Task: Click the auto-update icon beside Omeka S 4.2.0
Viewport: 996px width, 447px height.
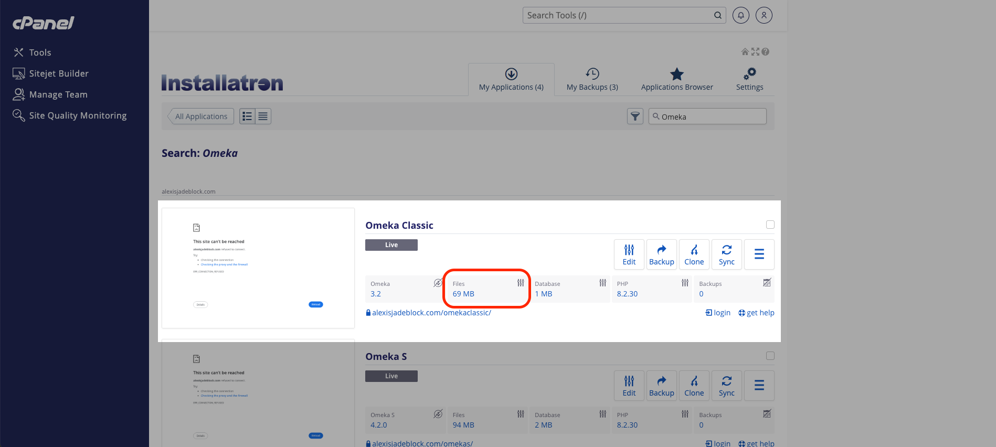Action: pos(438,414)
